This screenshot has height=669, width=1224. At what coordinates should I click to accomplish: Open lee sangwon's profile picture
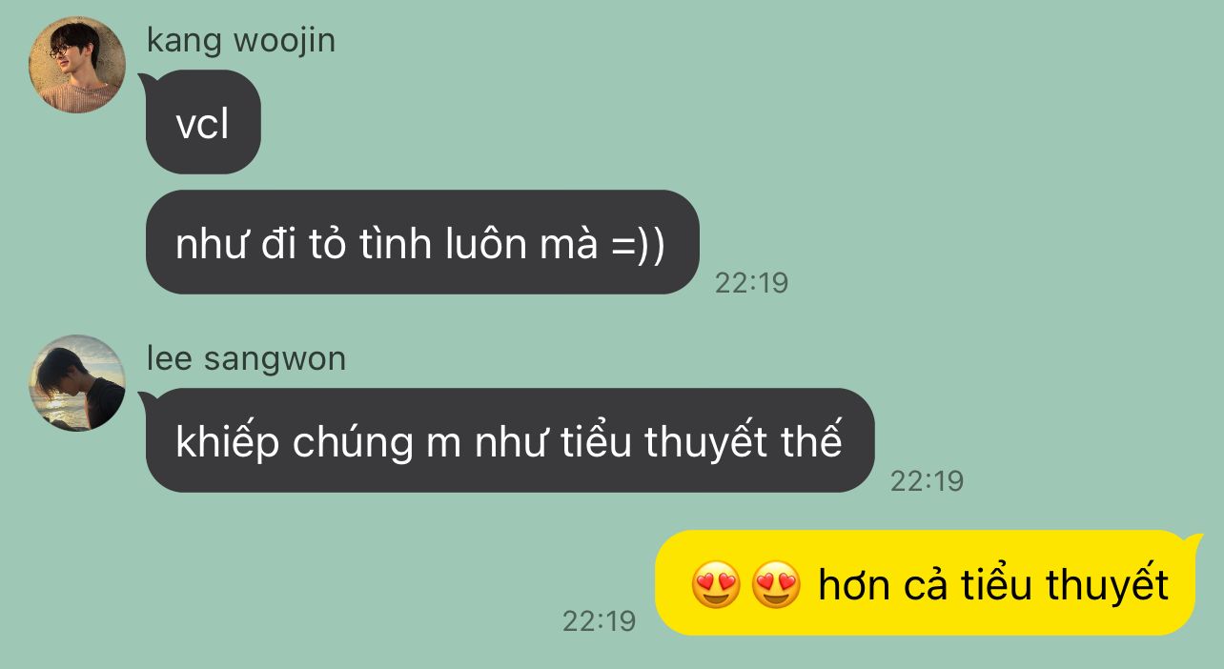(x=77, y=383)
